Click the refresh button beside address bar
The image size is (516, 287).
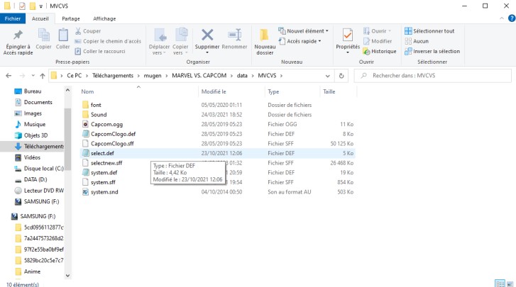341,76
